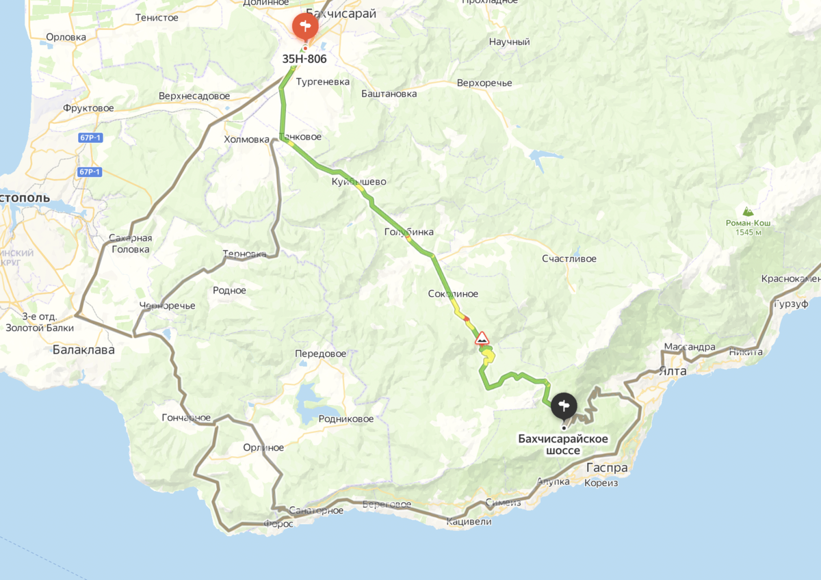Select the 35Н-806 road label
821x580 pixels.
pos(304,59)
